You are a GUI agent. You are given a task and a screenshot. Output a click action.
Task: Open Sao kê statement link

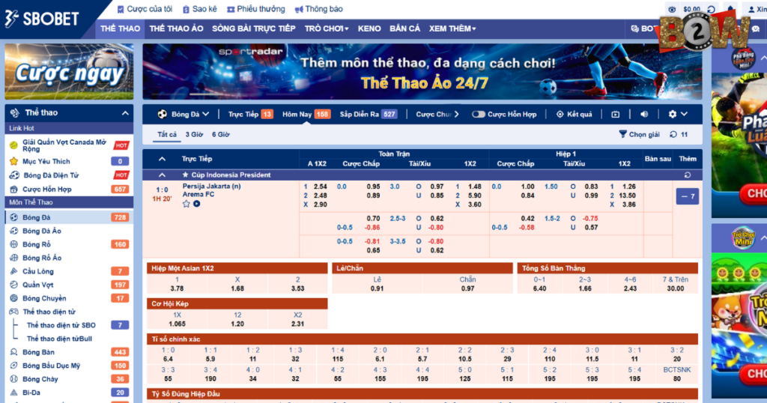point(199,9)
